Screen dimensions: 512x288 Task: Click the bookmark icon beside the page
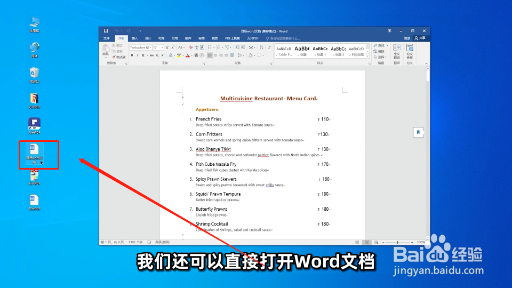point(418,132)
